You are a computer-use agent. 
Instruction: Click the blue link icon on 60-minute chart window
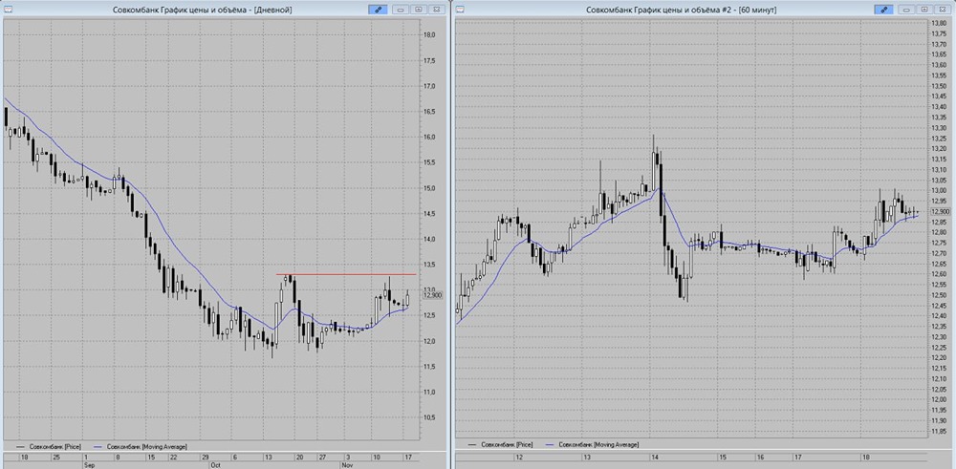click(883, 10)
